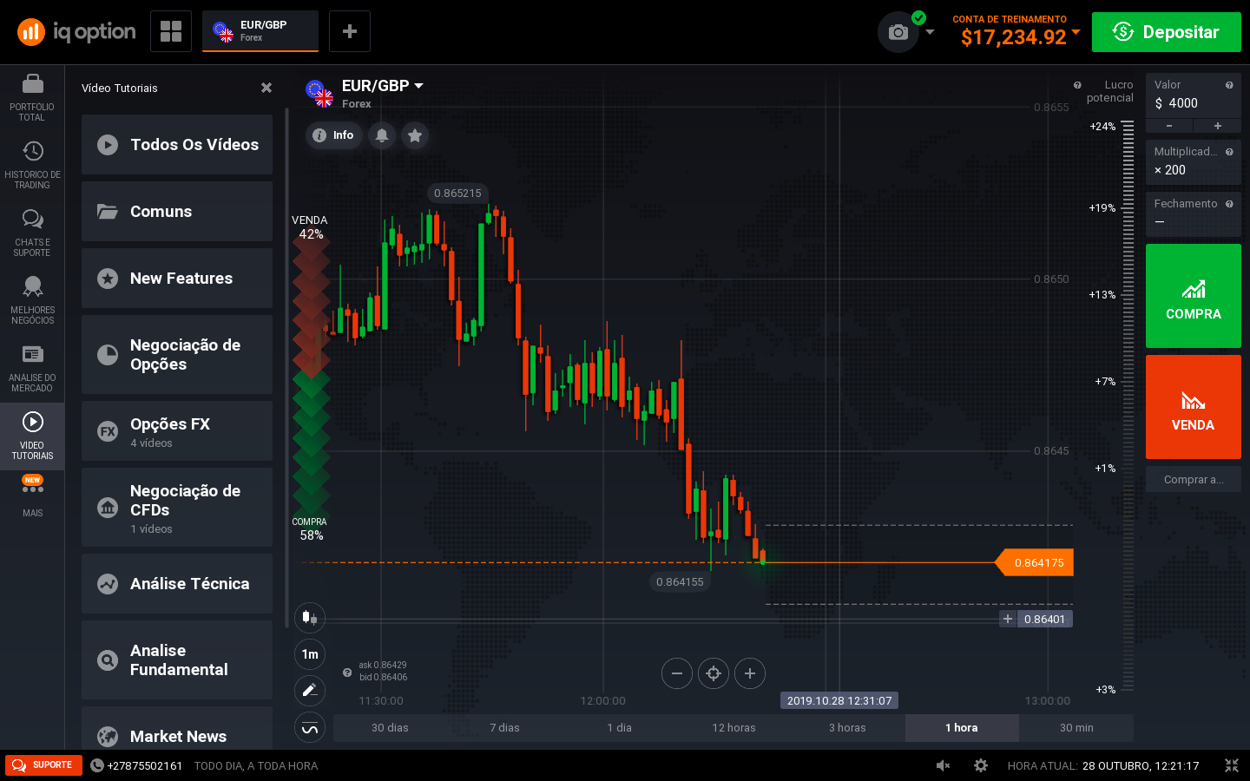Select Video Tutoriais sidebar item
The width and height of the screenshot is (1250, 781).
point(32,436)
